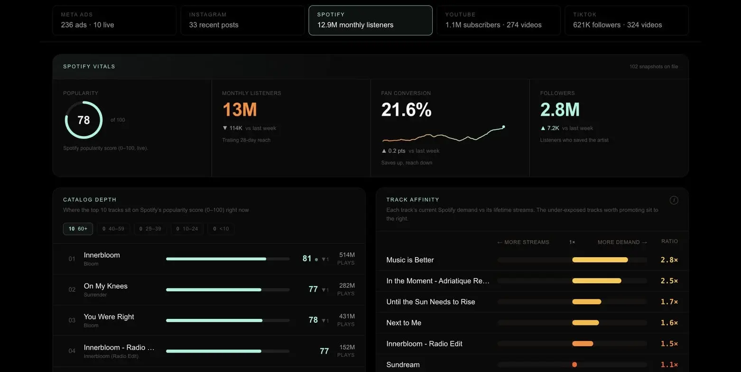Select the On My Knees track title
The width and height of the screenshot is (741, 372).
(x=106, y=286)
